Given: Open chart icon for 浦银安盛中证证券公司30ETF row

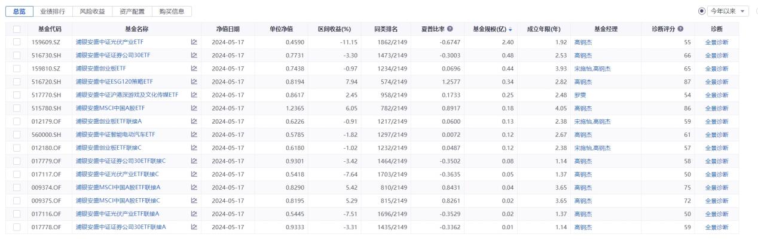Looking at the screenshot, I should 194,55.
